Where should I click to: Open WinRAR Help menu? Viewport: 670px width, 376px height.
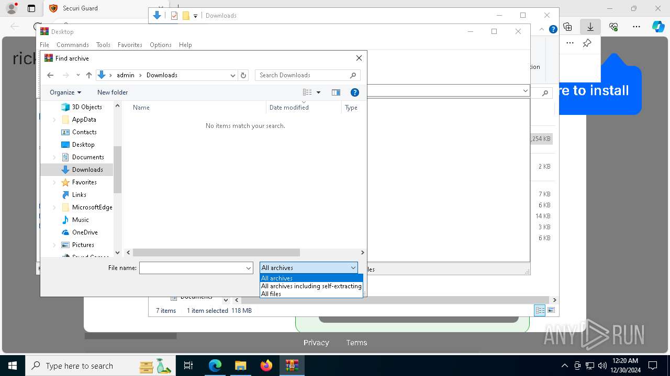coord(185,45)
